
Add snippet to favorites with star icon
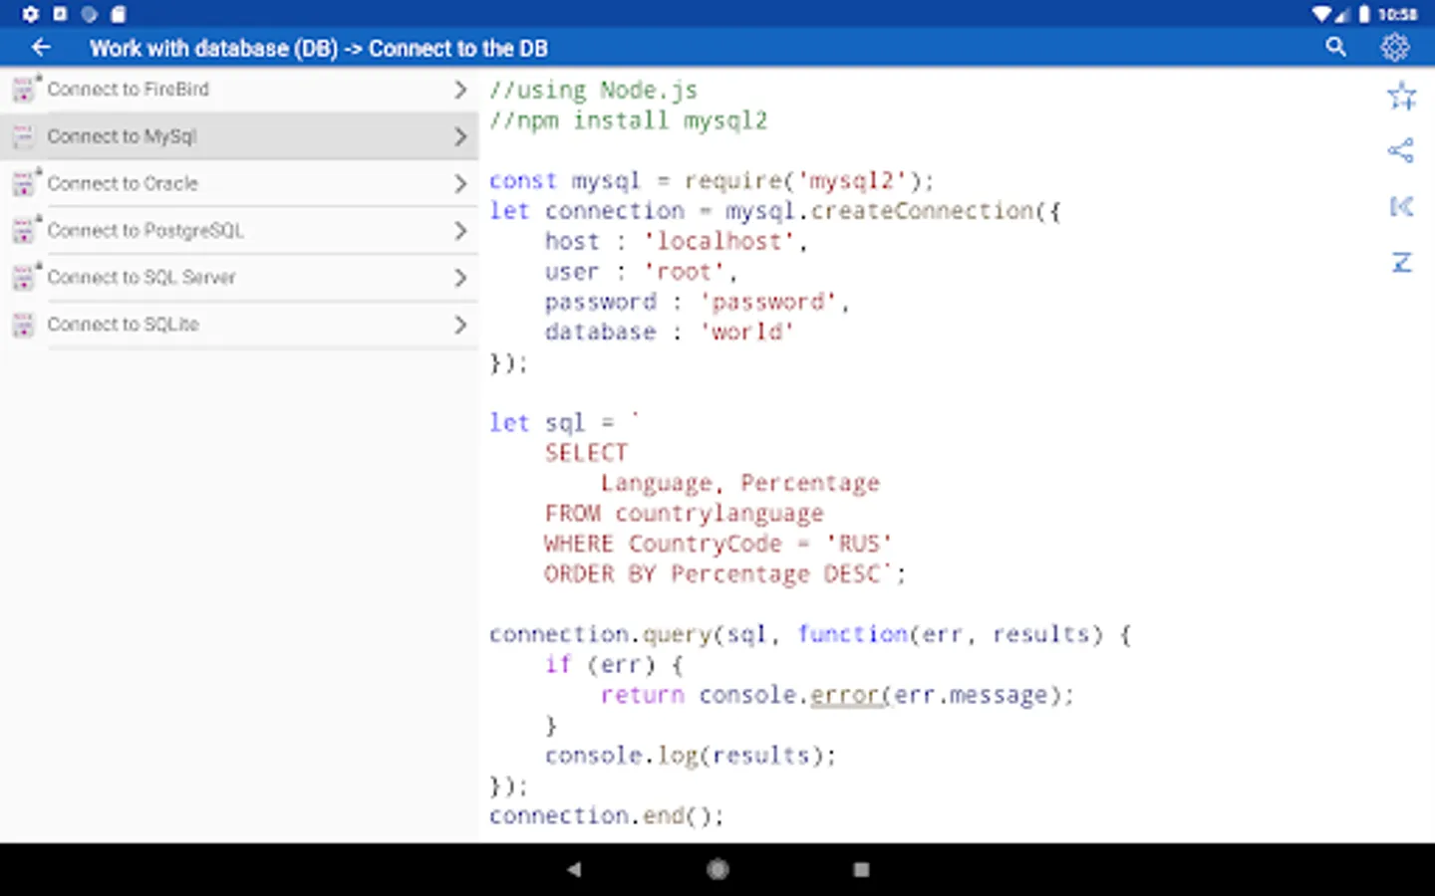point(1401,96)
